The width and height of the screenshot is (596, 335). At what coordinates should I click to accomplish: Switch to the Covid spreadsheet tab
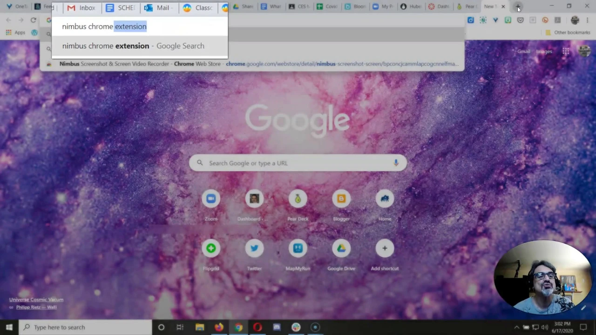[327, 7]
